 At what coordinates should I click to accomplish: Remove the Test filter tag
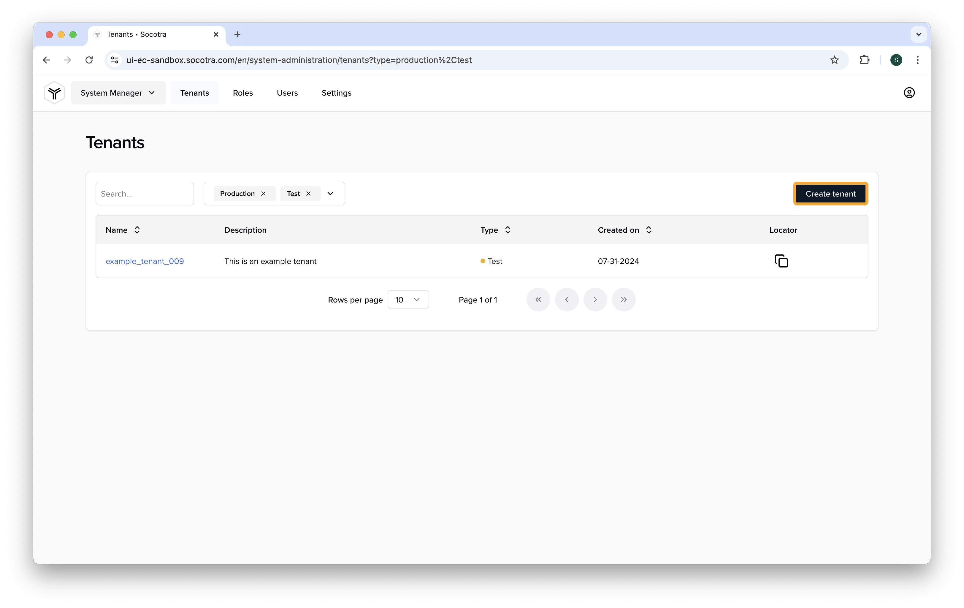pyautogui.click(x=309, y=193)
